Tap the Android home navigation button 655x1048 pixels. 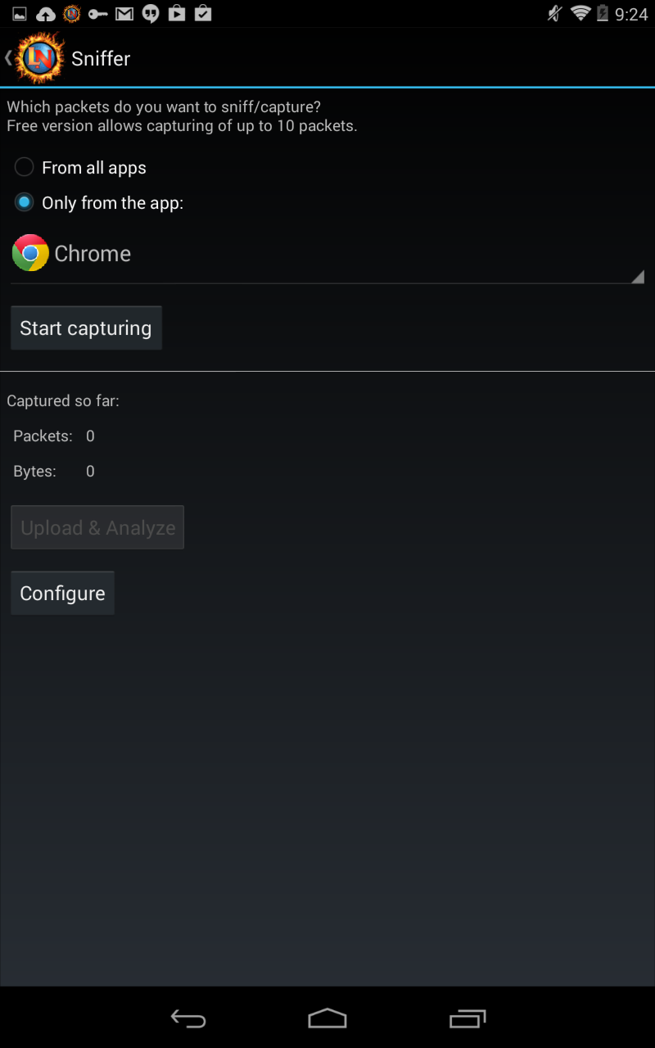[x=327, y=1018]
